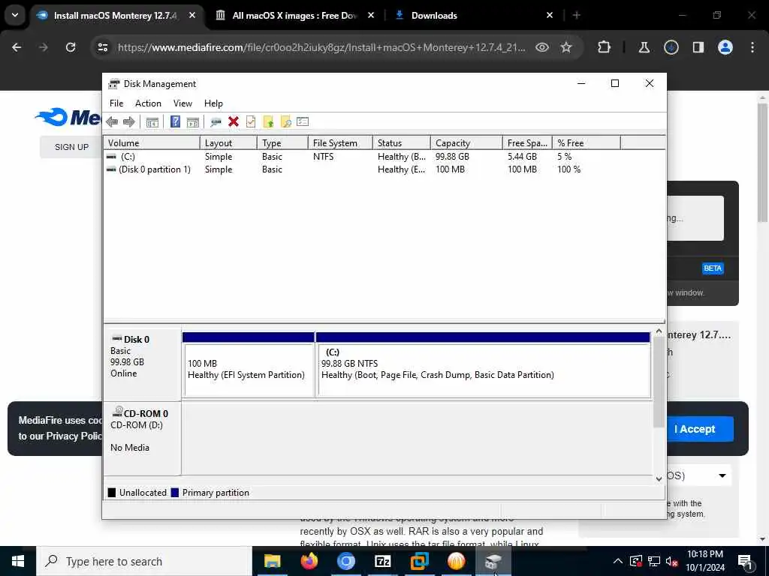Viewport: 769px width, 576px height.
Task: Click the Chrome address bar URL
Action: (321, 47)
